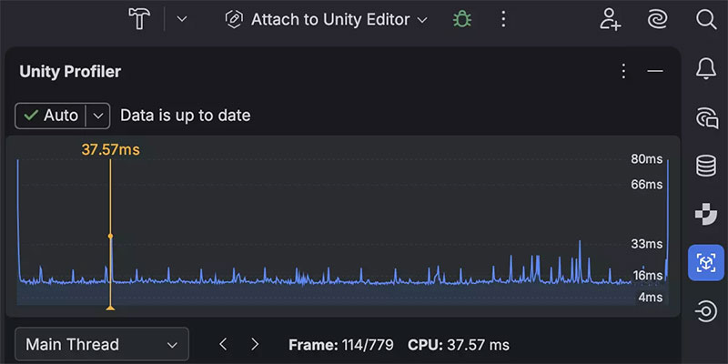This screenshot has width=728, height=364.
Task: Open the Unity Profiler options menu
Action: coord(623,71)
